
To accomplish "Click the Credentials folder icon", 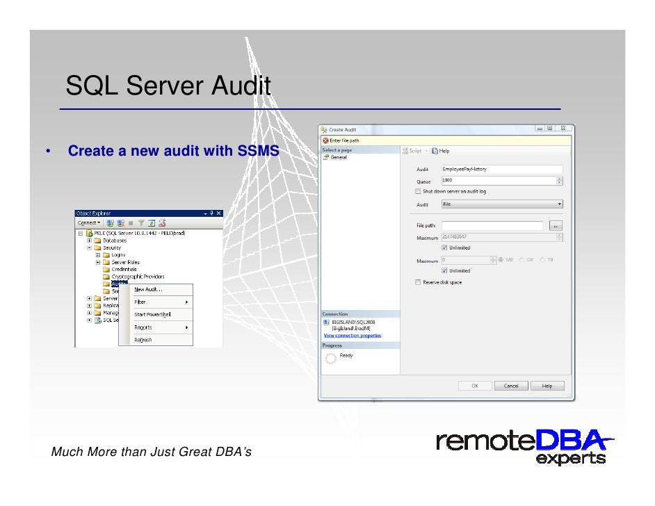I will pos(106,269).
